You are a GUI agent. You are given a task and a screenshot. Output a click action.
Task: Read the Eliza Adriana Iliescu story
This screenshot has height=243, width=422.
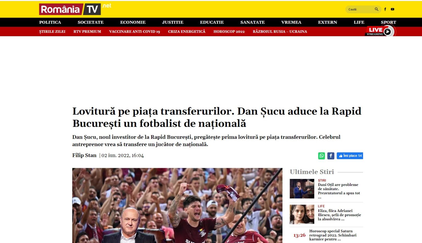pos(339,215)
